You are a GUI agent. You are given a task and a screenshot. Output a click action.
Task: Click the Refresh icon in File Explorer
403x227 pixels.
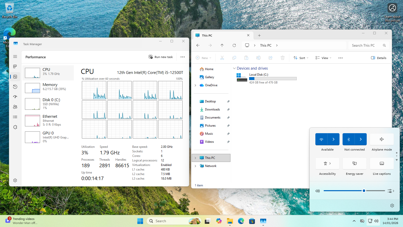pyautogui.click(x=234, y=45)
